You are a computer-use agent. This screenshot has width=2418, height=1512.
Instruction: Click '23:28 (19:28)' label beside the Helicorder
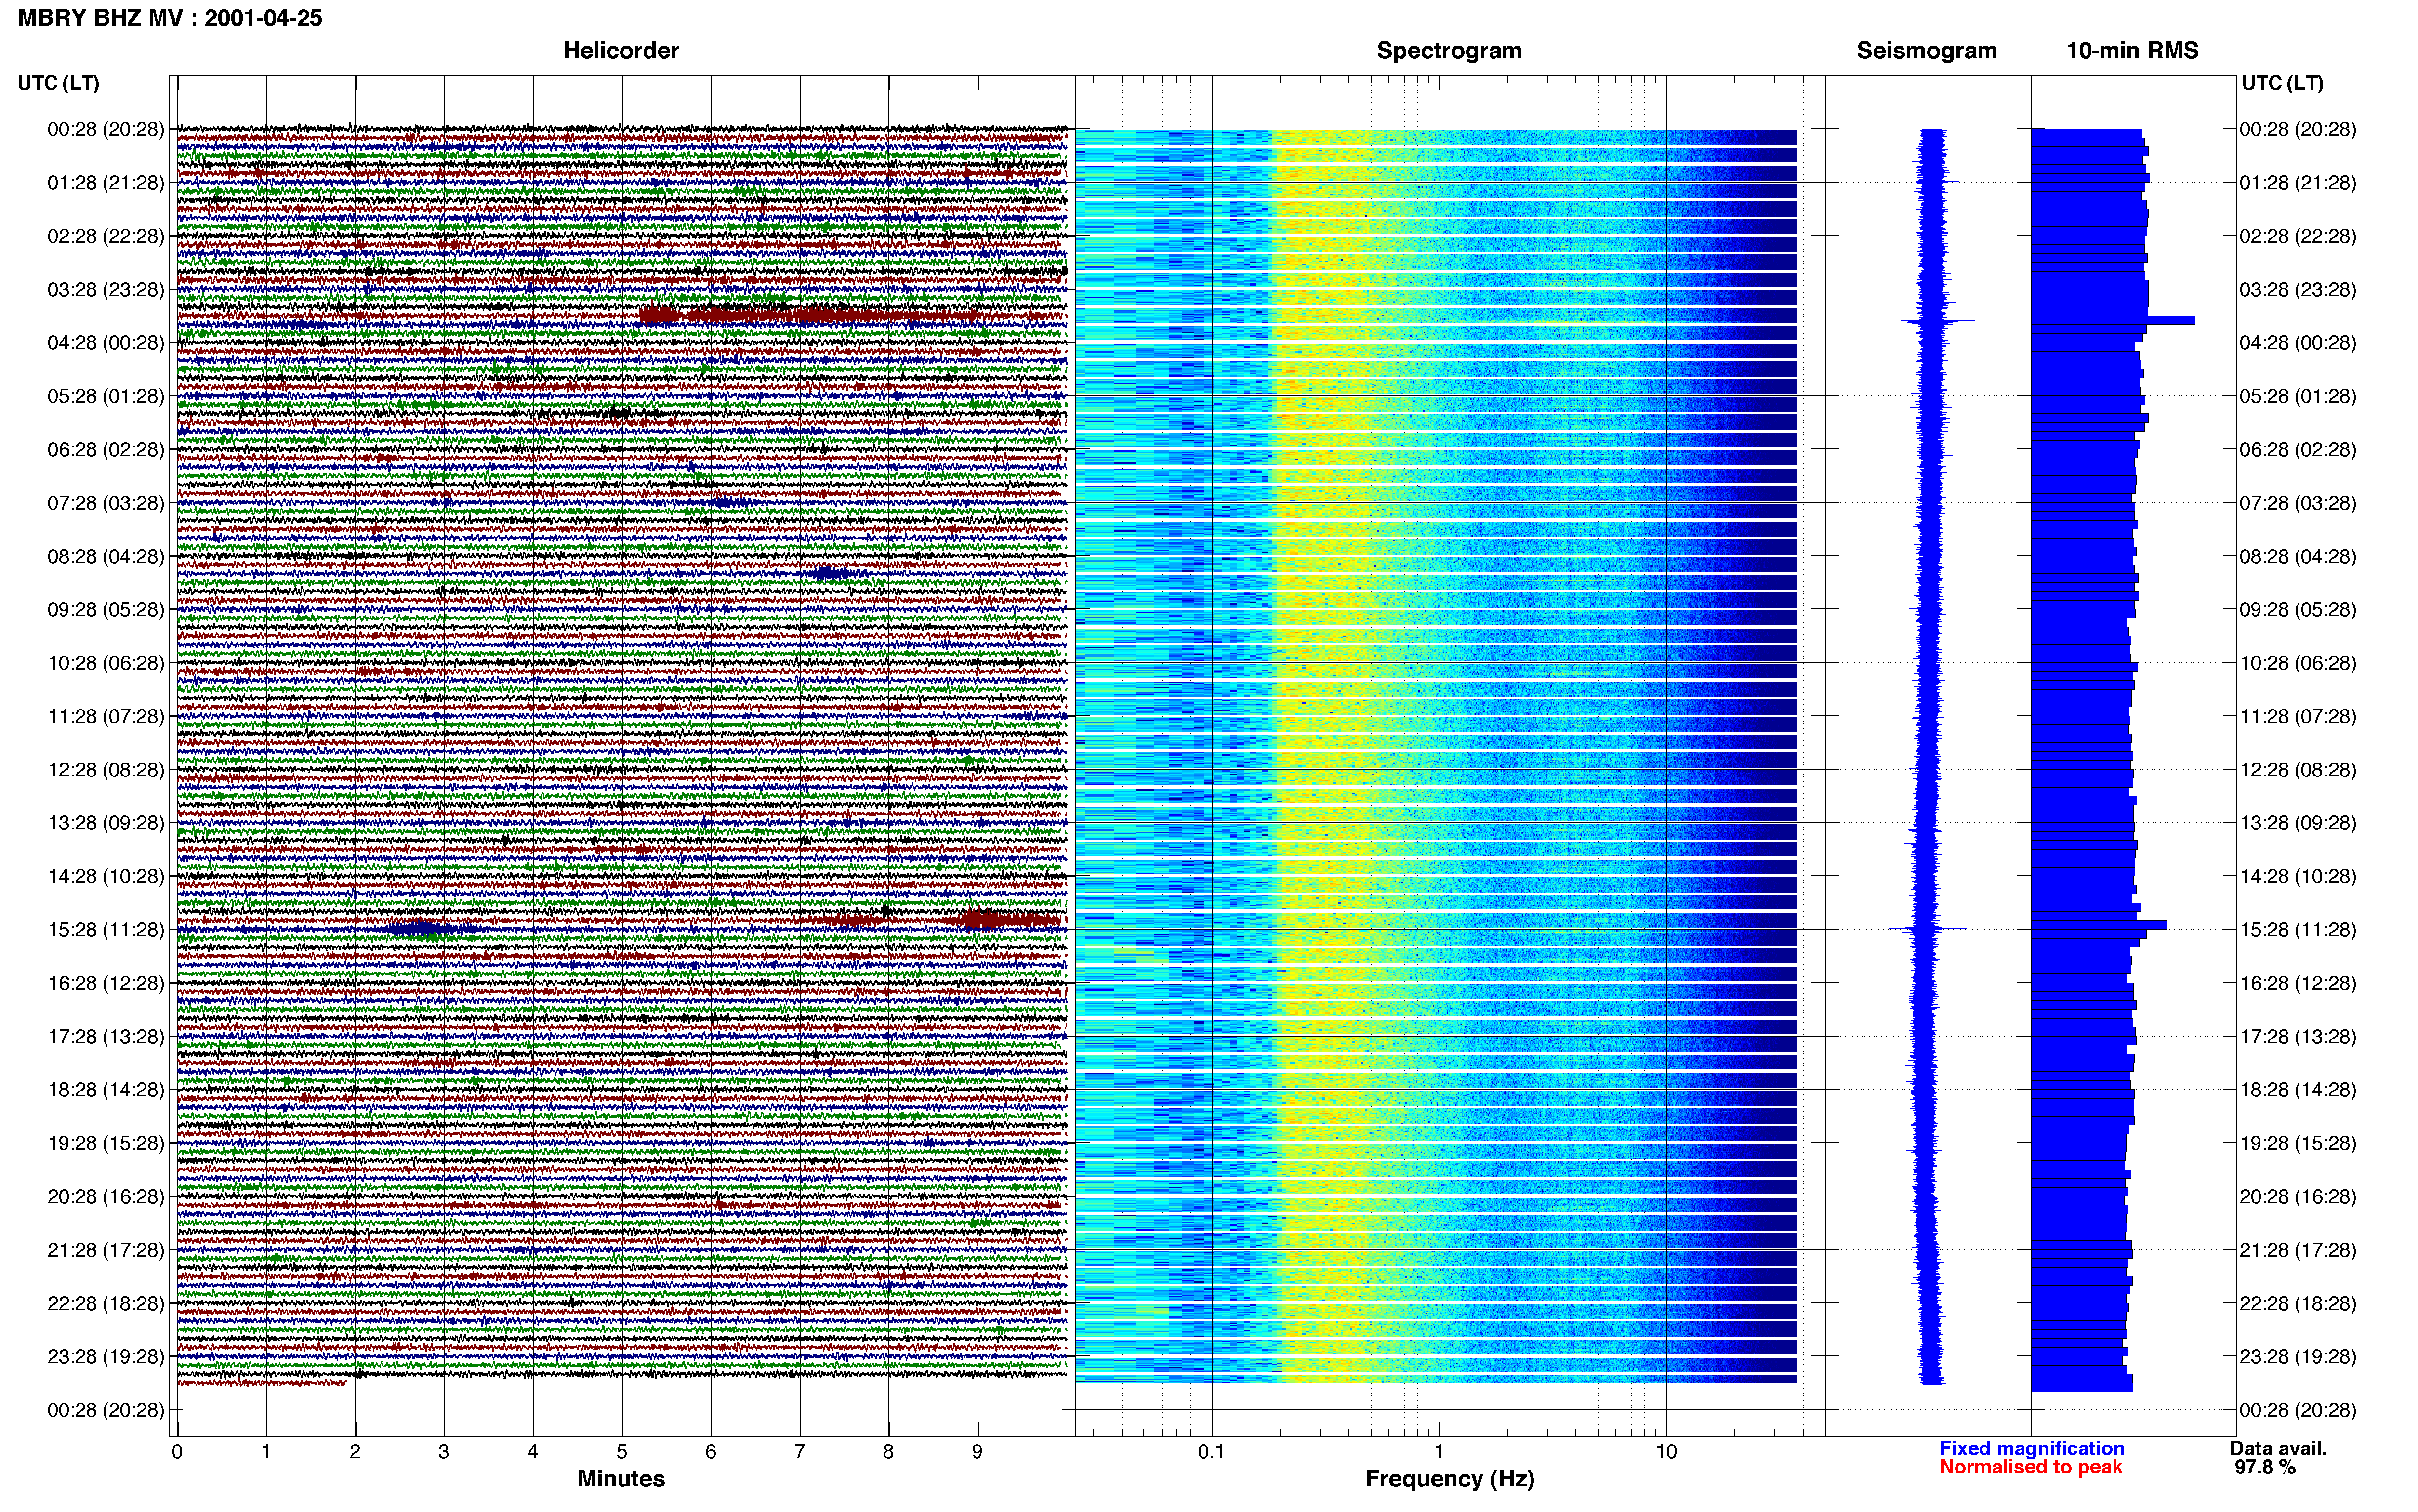[106, 1357]
